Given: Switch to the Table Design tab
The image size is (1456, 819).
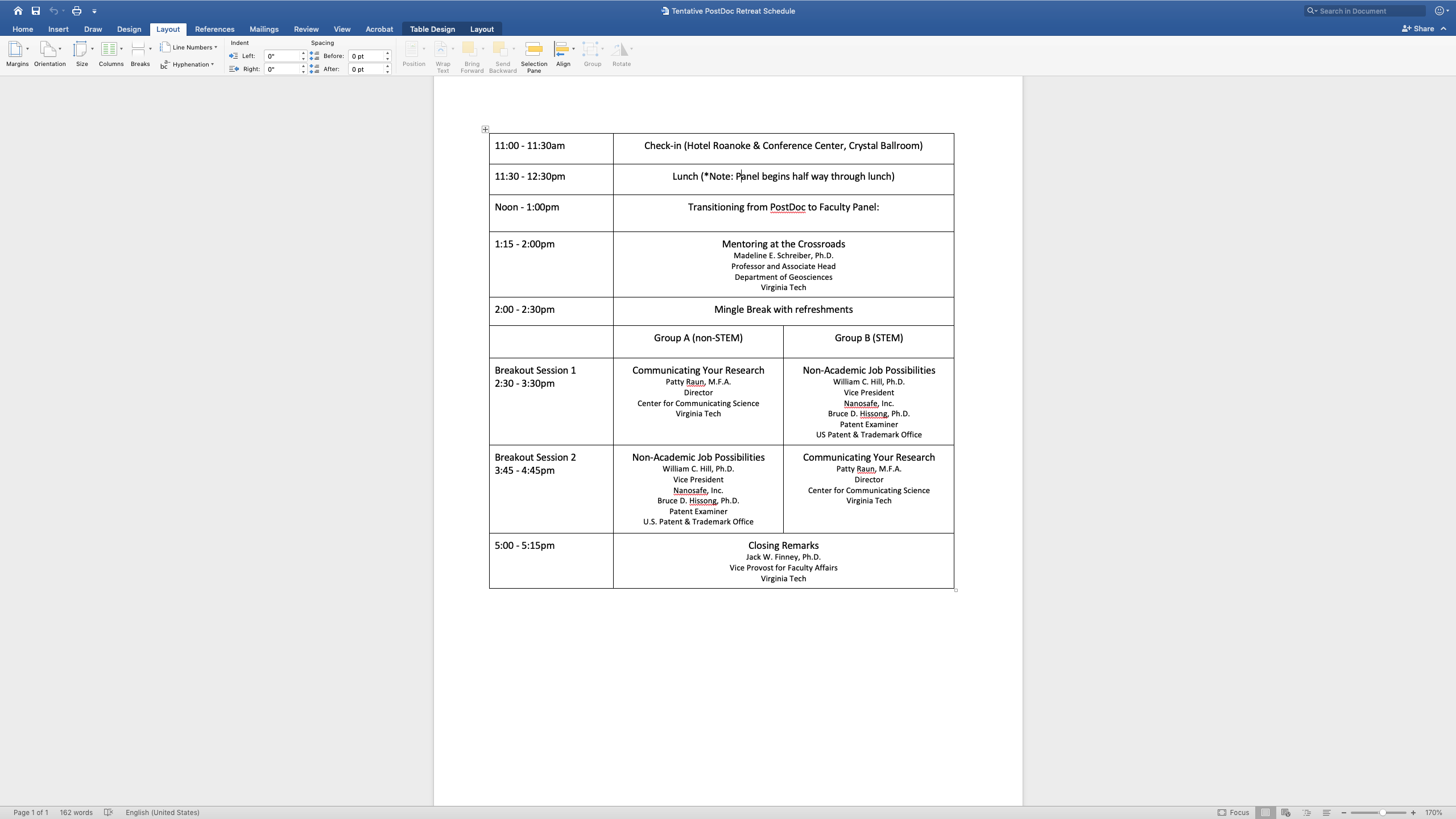Looking at the screenshot, I should tap(432, 29).
